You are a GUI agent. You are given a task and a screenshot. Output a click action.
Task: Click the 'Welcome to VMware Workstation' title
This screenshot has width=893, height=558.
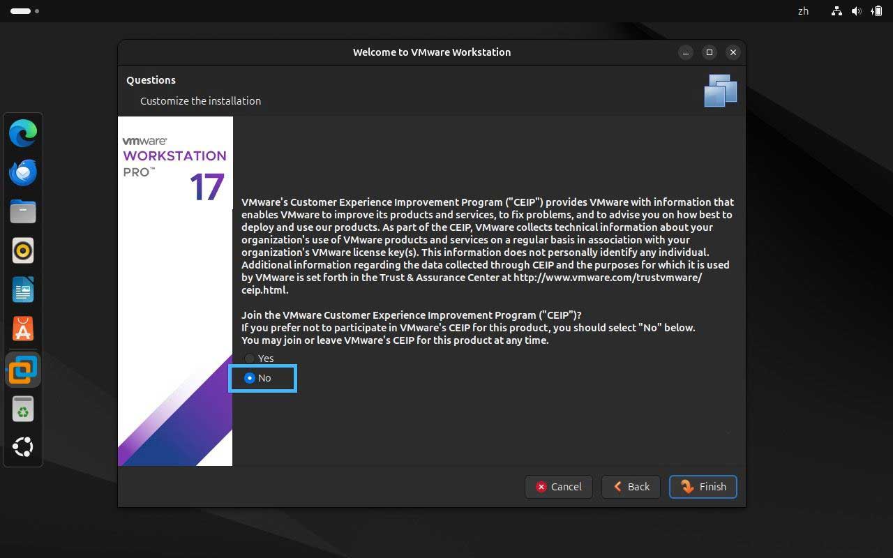(432, 52)
